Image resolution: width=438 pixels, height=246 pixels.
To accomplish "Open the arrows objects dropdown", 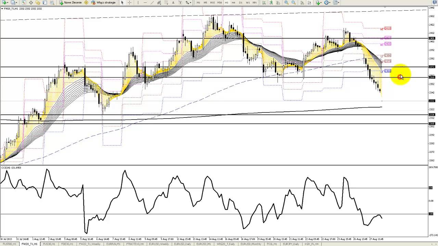I will click(188, 2).
